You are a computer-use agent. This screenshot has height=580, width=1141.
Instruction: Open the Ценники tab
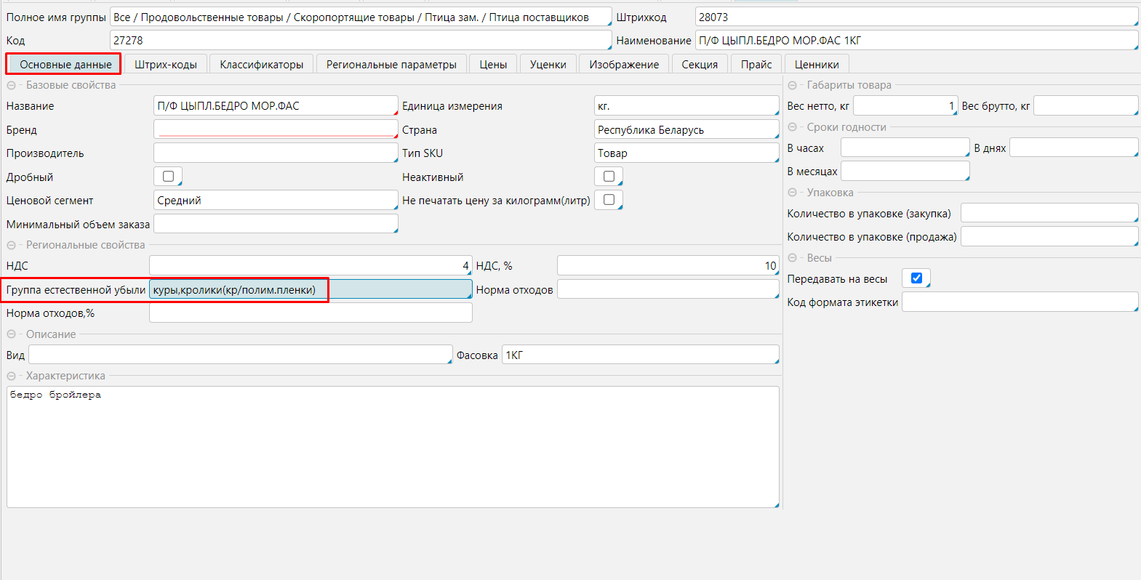click(x=817, y=65)
